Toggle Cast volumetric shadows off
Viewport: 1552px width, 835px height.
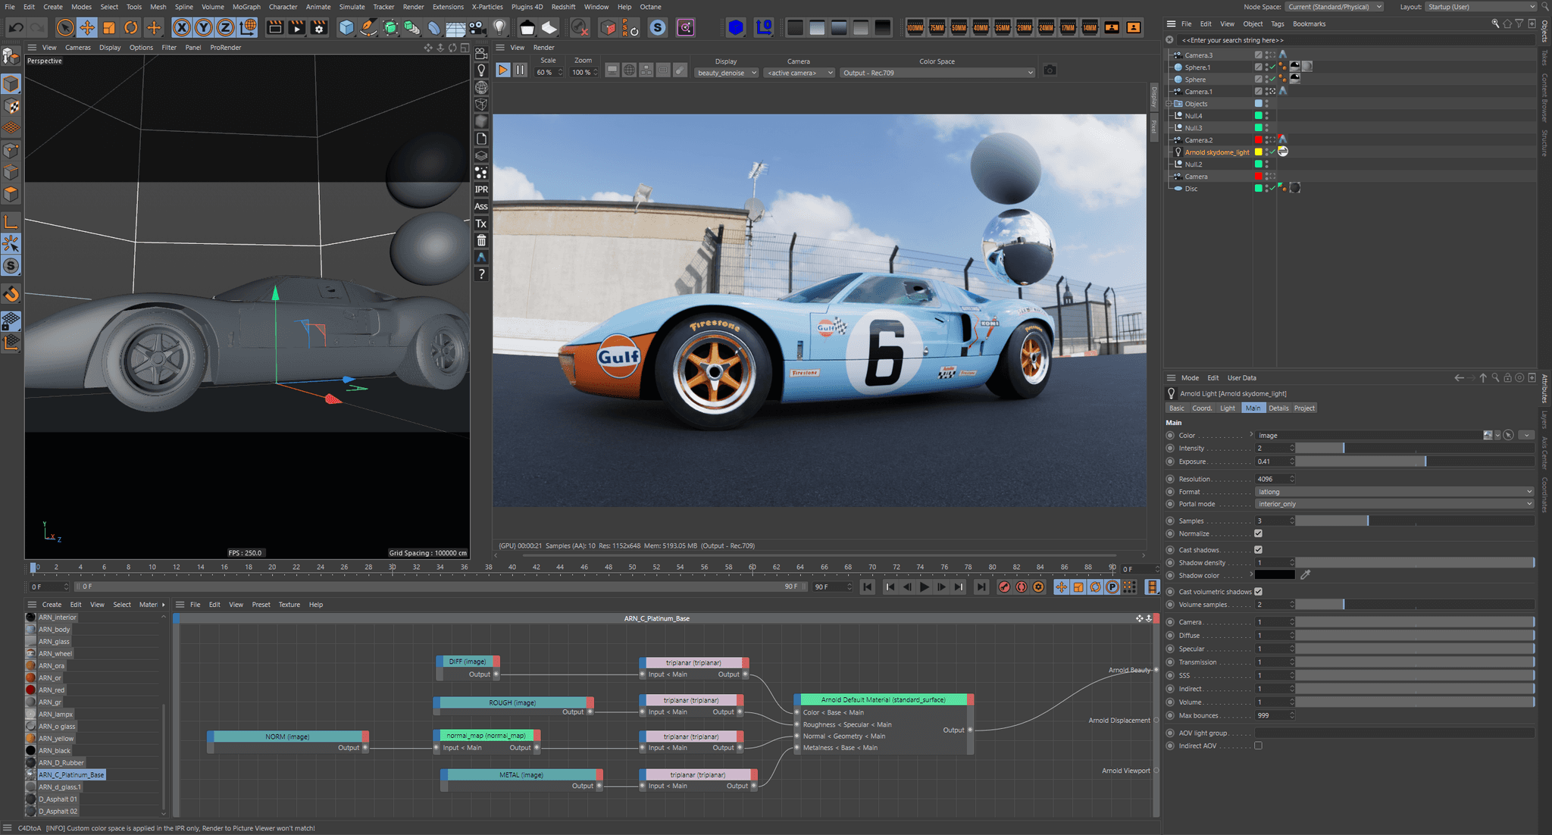(1259, 592)
